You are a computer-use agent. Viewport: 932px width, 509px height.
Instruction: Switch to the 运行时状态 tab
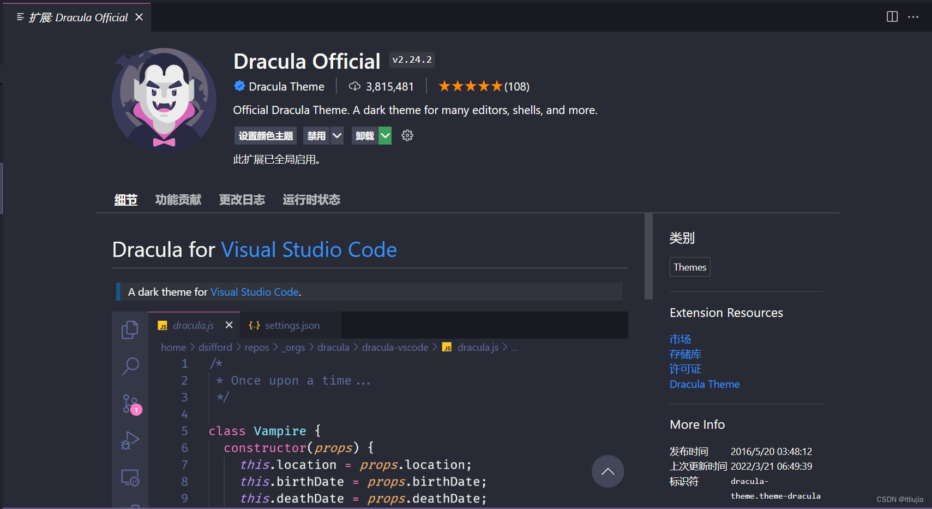tap(311, 200)
